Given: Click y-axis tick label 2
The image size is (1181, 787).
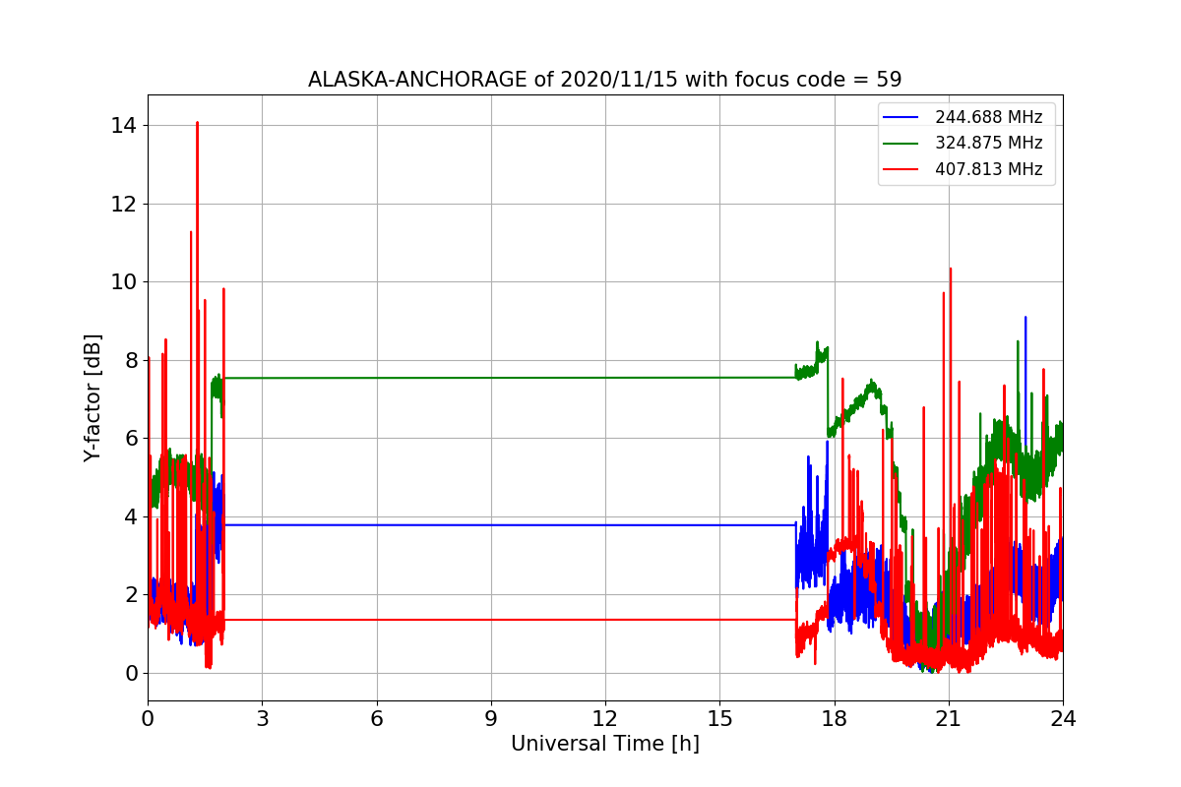Looking at the screenshot, I should [131, 595].
